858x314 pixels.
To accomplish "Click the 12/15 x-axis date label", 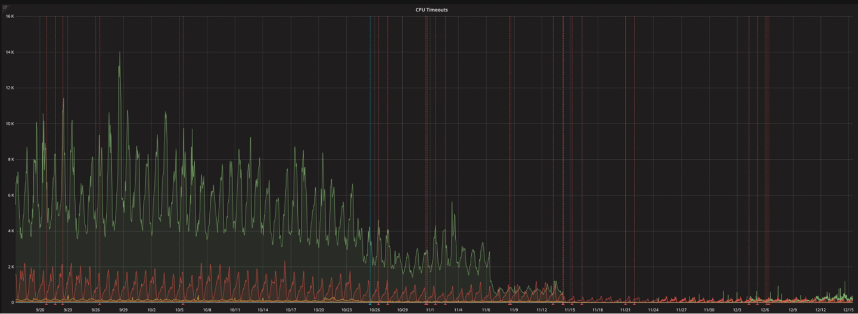I will (848, 310).
